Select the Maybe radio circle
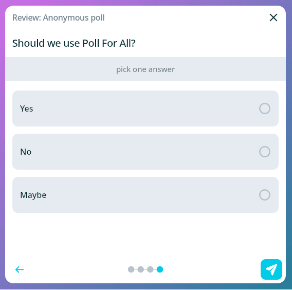The height and width of the screenshot is (290, 292). click(x=265, y=195)
